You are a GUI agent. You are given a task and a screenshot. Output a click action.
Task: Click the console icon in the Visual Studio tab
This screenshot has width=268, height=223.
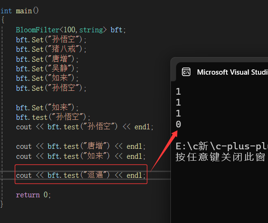186,72
